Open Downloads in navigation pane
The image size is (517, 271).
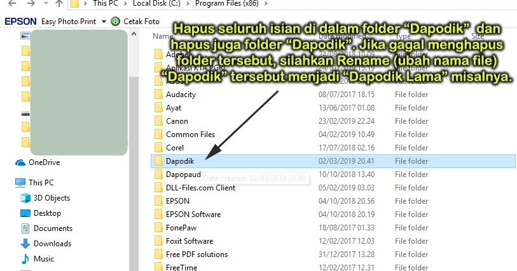tap(52, 244)
